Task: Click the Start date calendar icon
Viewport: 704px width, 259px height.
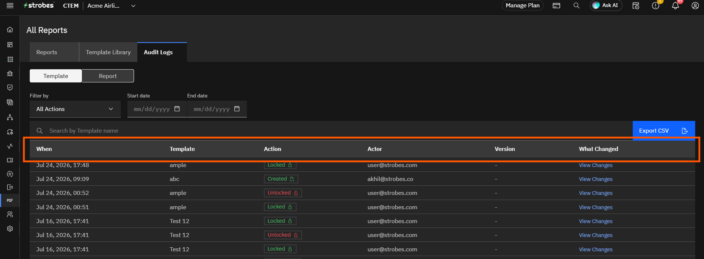Action: 177,109
